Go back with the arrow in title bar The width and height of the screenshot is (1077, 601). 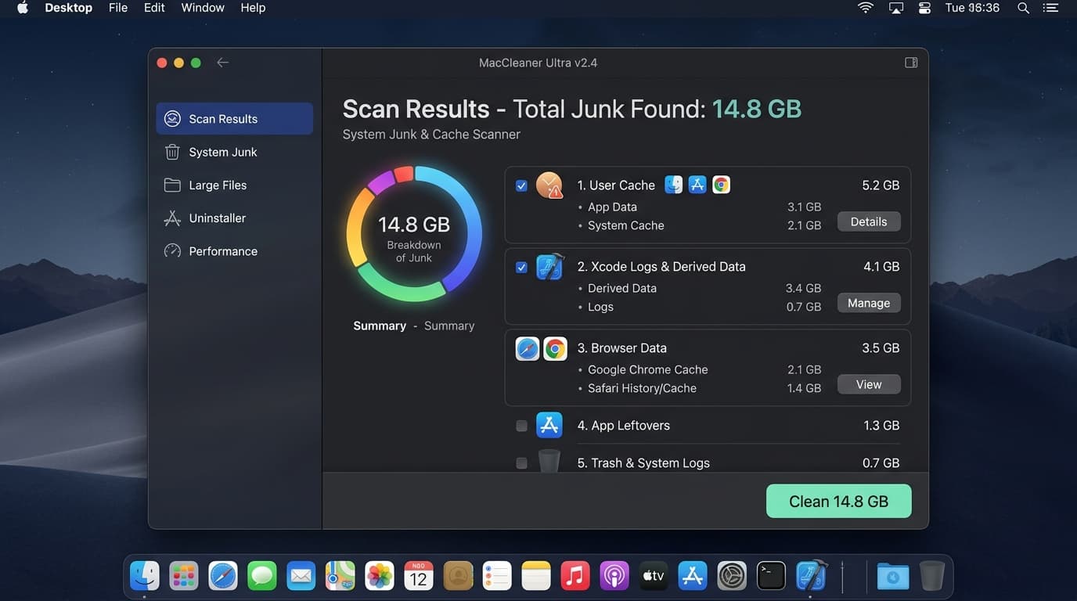[x=223, y=63]
